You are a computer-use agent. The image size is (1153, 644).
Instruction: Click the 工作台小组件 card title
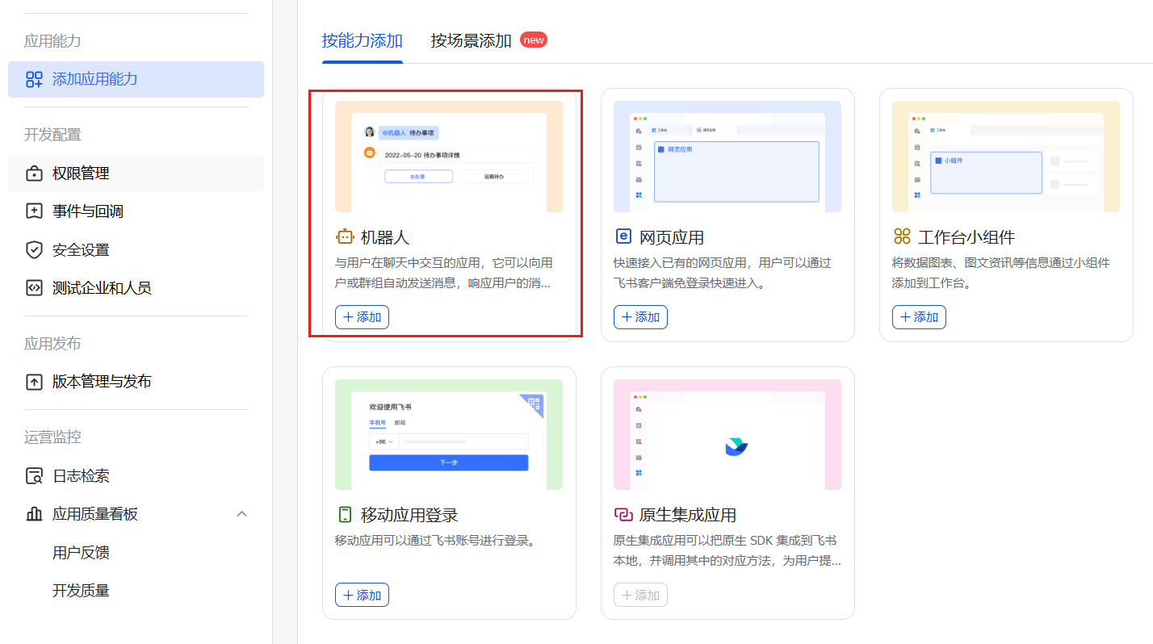966,237
